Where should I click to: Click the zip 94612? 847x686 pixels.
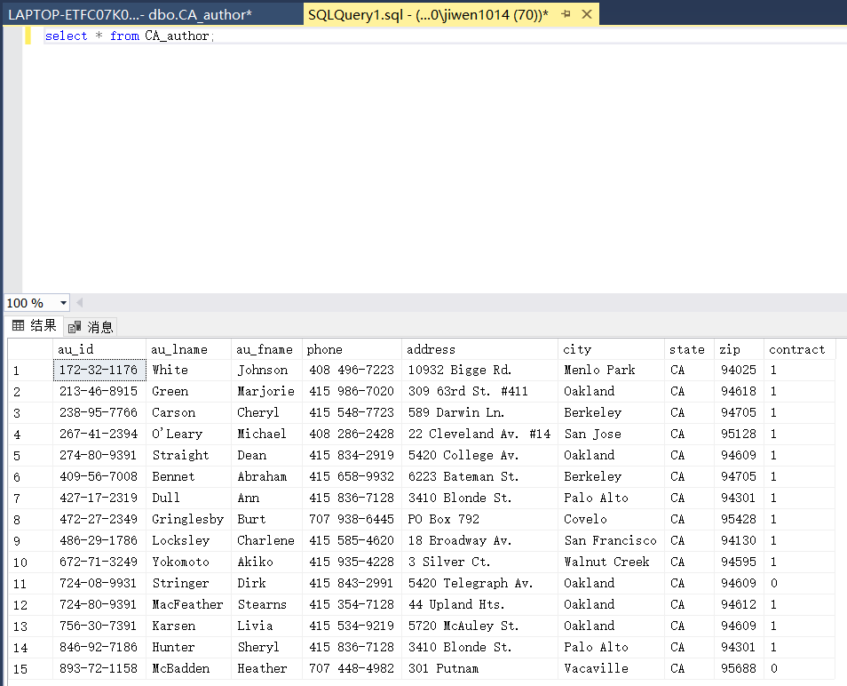point(739,604)
